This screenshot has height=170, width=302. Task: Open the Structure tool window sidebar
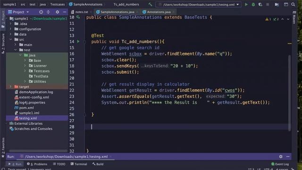click(3, 43)
